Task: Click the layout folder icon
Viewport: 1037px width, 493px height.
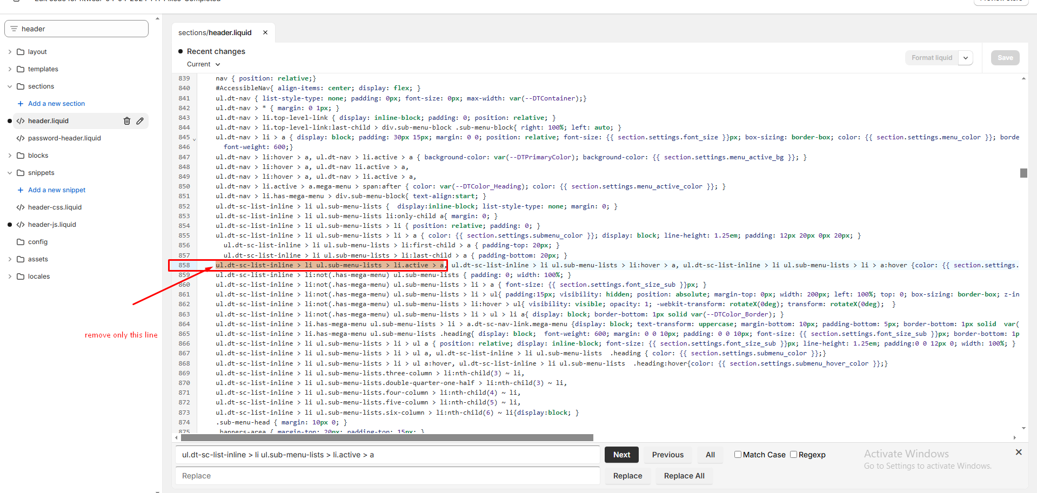Action: [21, 52]
